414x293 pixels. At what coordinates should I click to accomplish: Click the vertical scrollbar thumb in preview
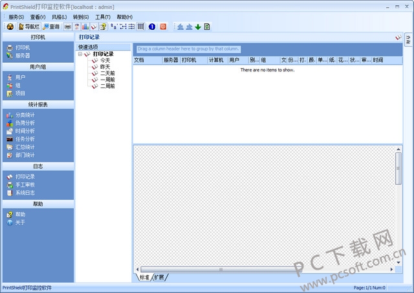[x=398, y=169]
